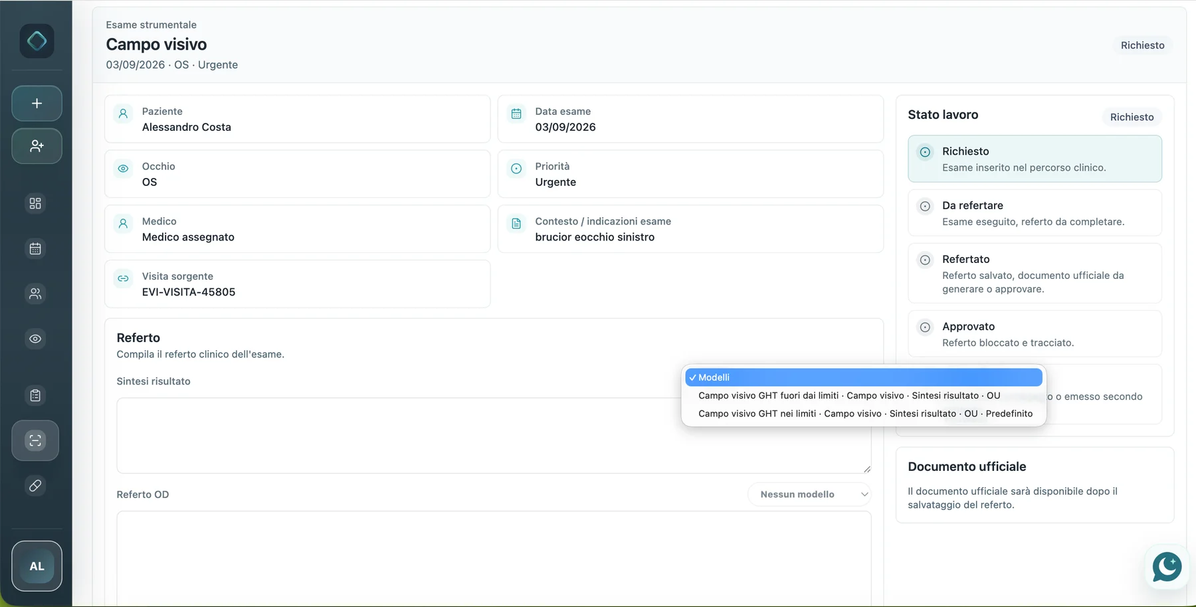
Task: Click the Data esame calendar icon
Action: coord(516,114)
